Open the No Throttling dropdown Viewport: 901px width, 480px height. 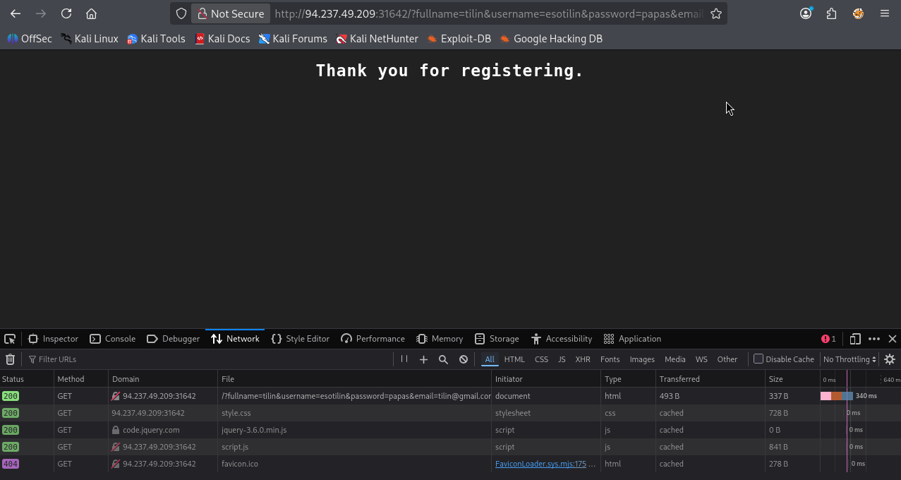pyautogui.click(x=849, y=359)
